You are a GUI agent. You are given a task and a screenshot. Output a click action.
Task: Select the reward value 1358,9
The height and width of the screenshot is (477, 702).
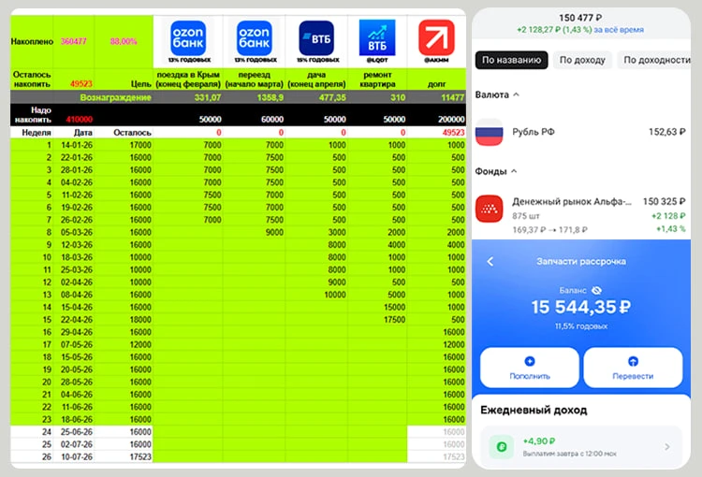coord(254,97)
